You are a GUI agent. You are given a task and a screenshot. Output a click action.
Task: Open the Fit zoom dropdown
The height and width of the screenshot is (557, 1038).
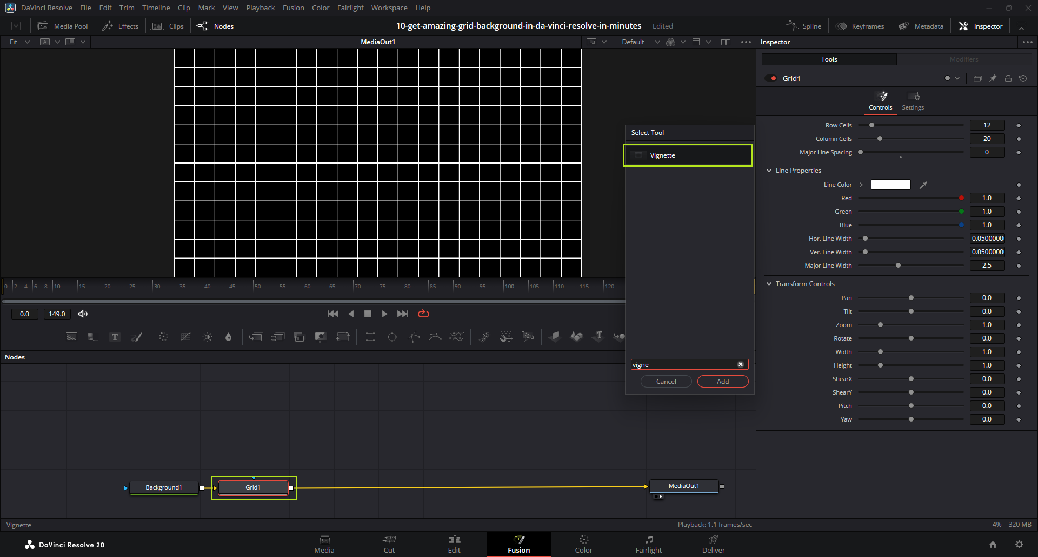(x=19, y=42)
